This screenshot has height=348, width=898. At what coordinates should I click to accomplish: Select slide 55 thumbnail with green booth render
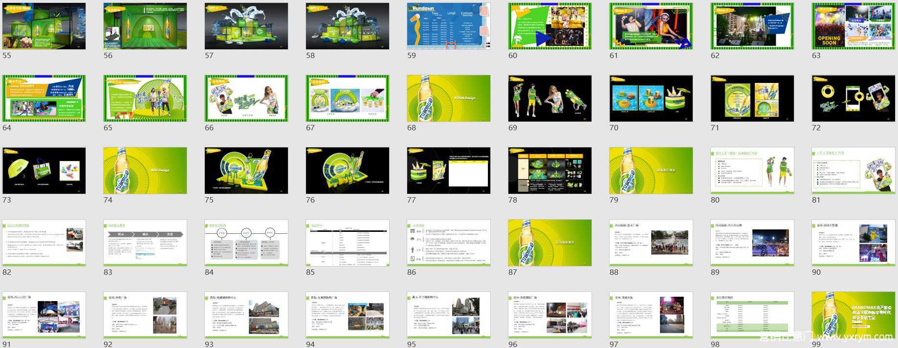point(44,26)
